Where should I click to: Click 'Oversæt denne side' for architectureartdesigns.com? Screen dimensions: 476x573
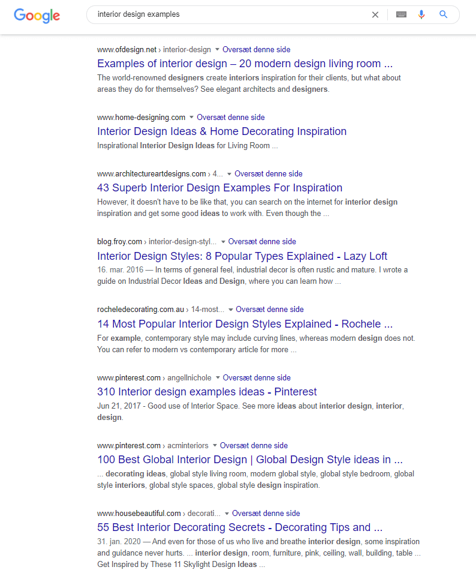tap(269, 173)
